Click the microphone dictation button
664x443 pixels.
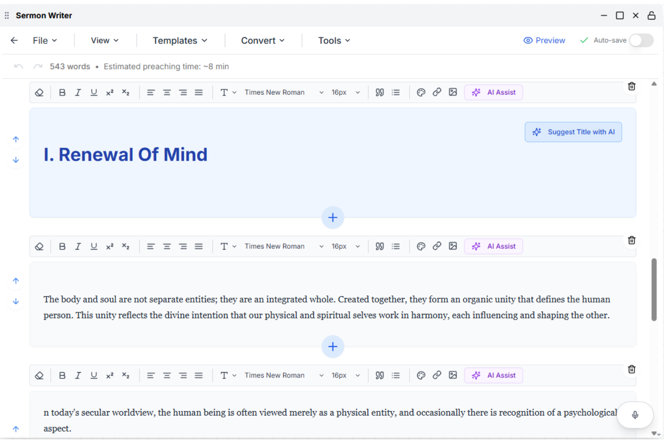pyautogui.click(x=635, y=415)
